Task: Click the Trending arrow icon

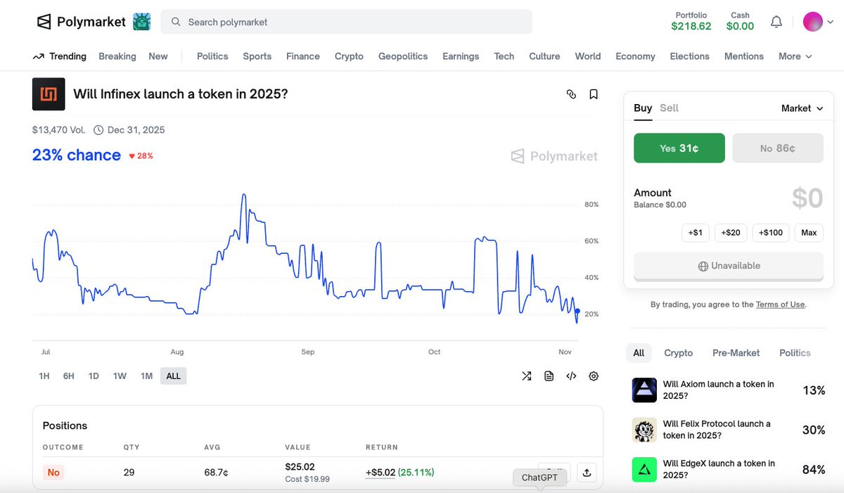Action: [39, 56]
